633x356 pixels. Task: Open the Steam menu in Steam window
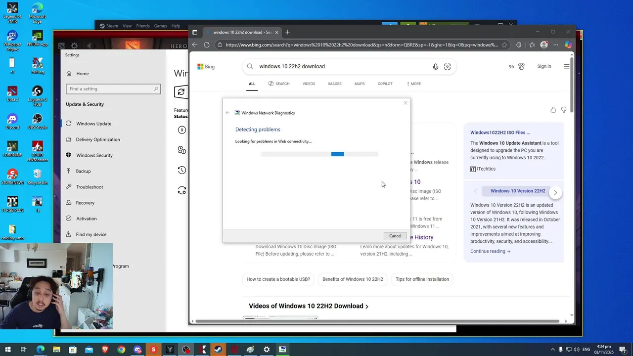[109, 26]
